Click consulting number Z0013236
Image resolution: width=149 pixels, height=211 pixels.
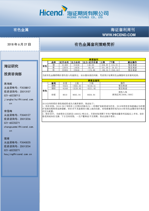click(x=25, y=119)
